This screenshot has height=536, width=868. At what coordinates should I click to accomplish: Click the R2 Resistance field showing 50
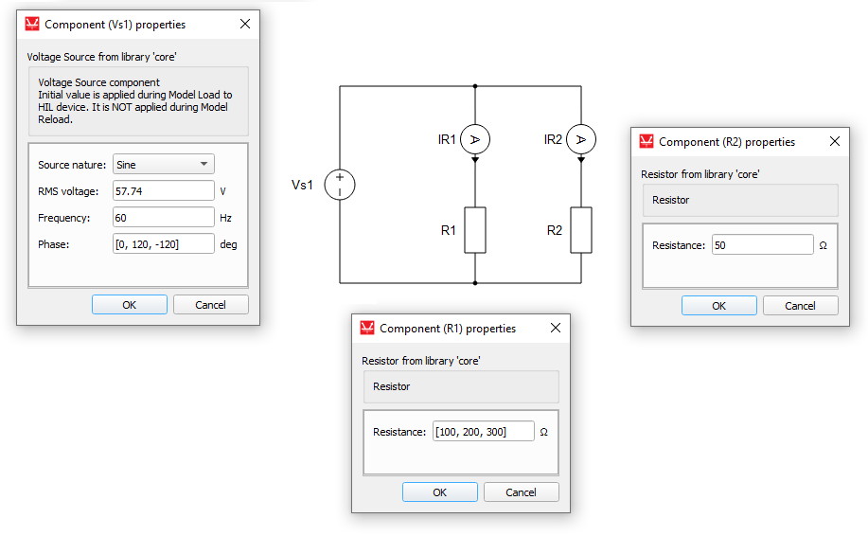(x=762, y=245)
